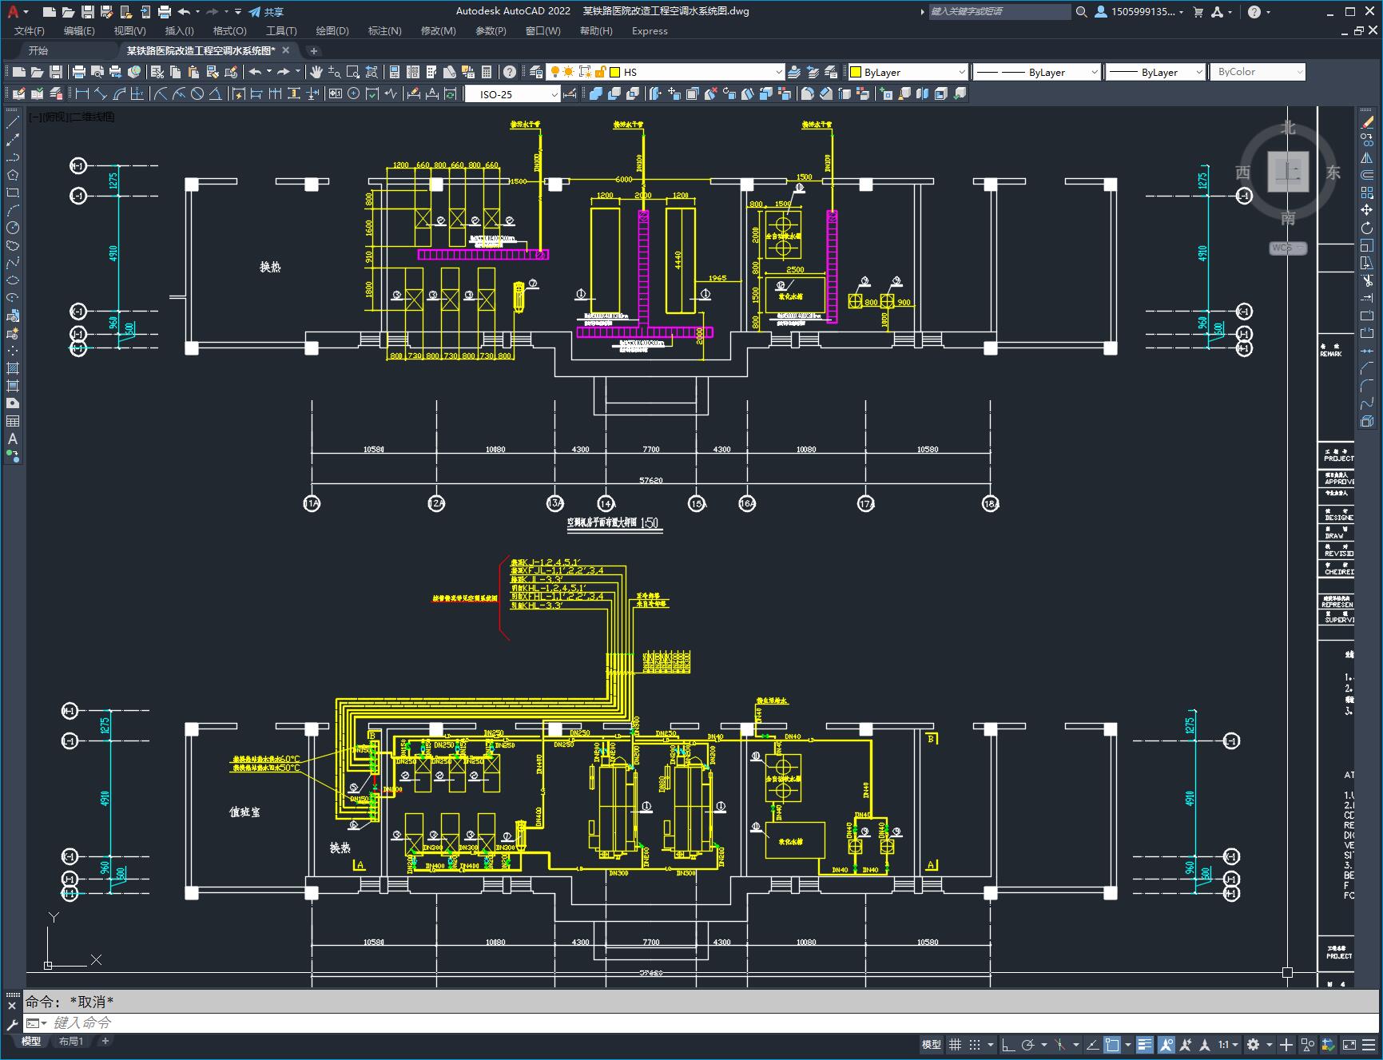Select the Line tool in the draw toolbar
Image resolution: width=1383 pixels, height=1060 pixels.
13,122
